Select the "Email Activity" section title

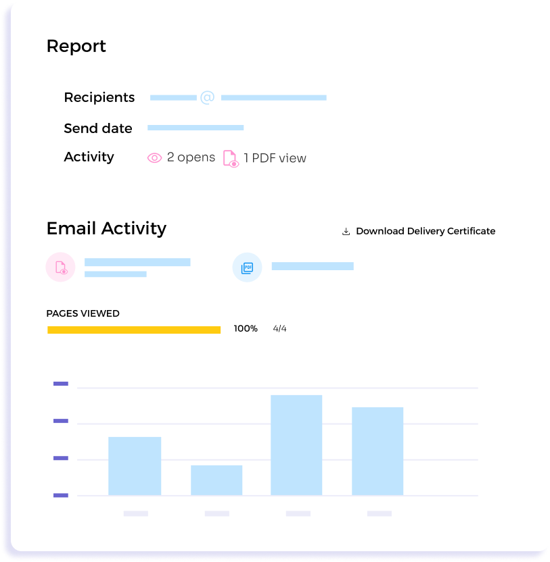(x=106, y=228)
